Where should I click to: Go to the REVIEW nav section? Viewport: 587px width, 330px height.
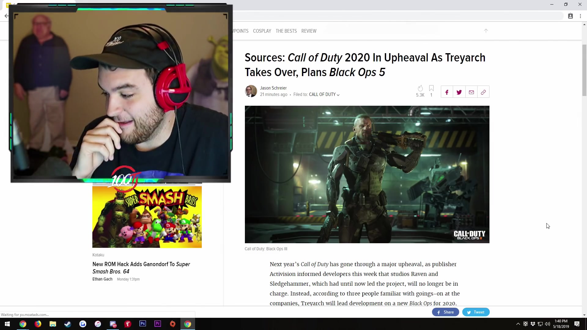[x=309, y=31]
